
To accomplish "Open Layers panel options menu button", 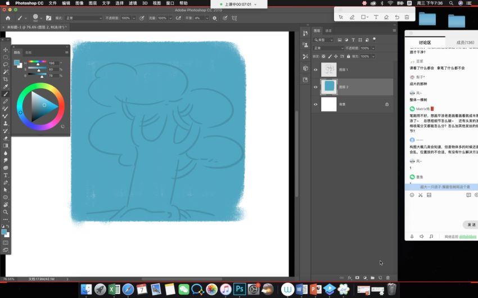I will pyautogui.click(x=394, y=30).
